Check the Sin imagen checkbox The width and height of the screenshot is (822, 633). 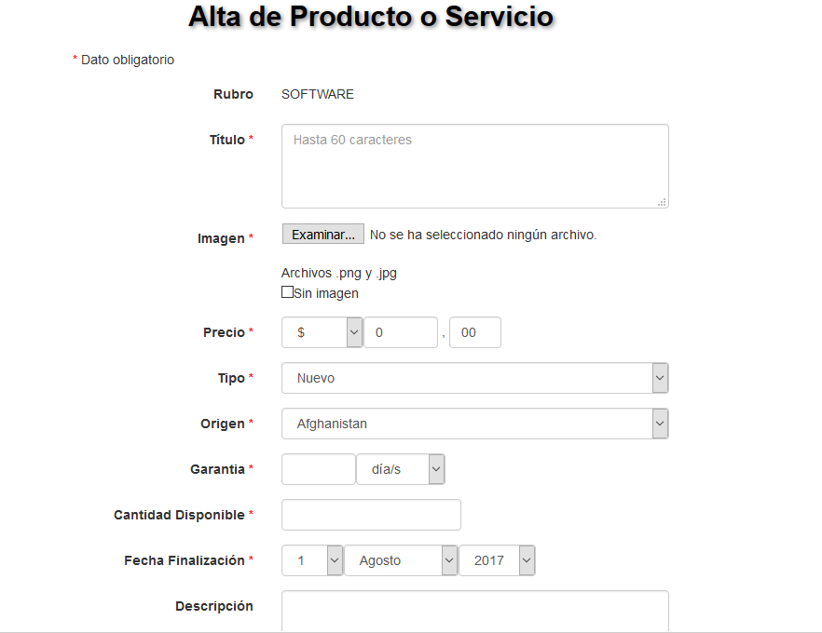(287, 291)
